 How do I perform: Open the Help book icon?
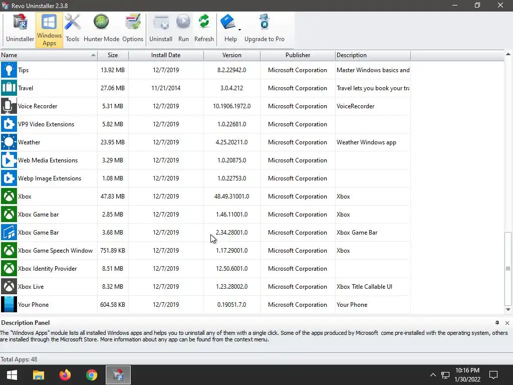(228, 22)
